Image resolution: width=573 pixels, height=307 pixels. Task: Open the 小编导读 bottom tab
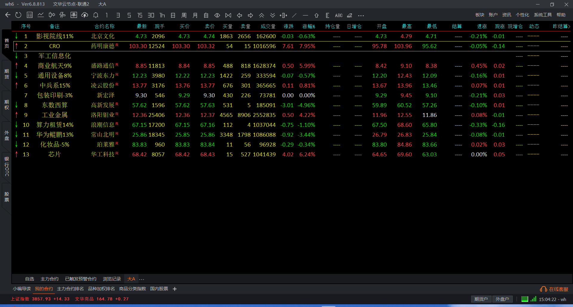click(22, 289)
